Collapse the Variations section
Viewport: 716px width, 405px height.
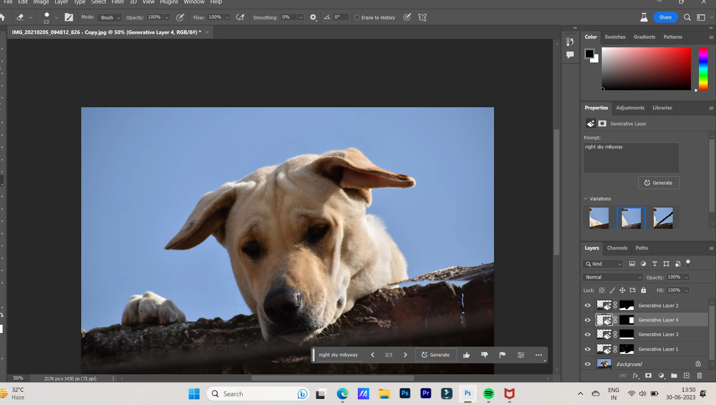[585, 199]
